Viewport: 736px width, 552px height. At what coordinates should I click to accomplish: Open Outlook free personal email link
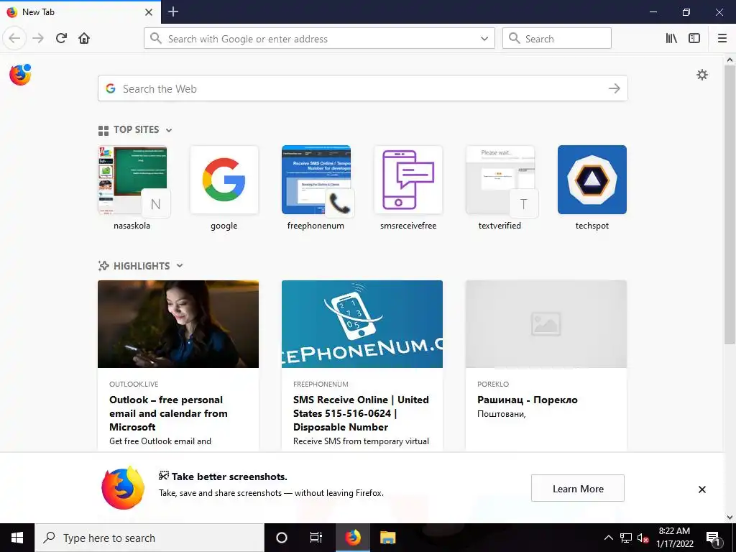point(168,413)
